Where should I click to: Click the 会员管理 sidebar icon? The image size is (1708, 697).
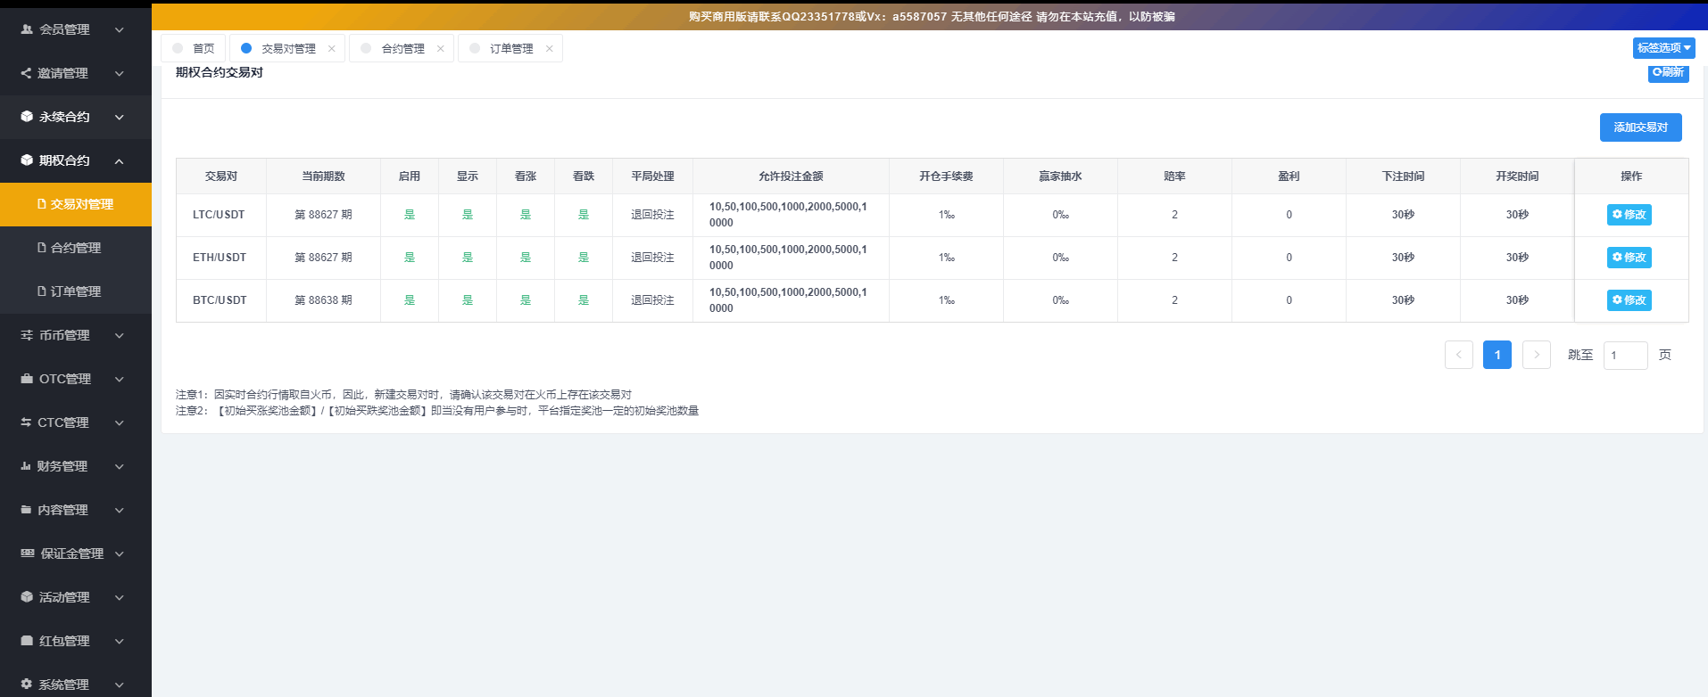27,29
